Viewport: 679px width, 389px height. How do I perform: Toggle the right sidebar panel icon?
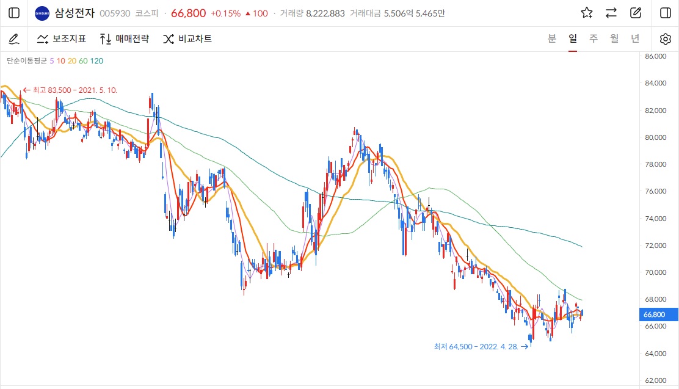coord(666,13)
